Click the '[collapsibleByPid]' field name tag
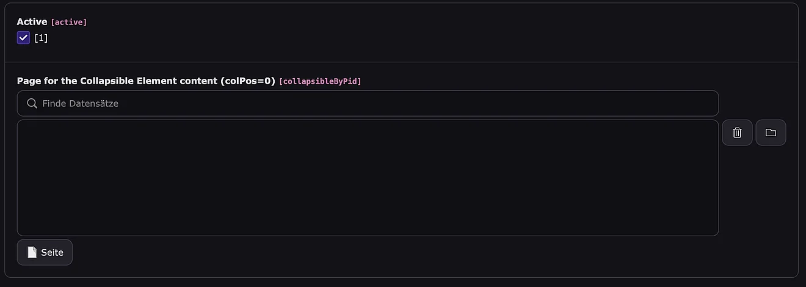This screenshot has height=287, width=806. tap(320, 81)
